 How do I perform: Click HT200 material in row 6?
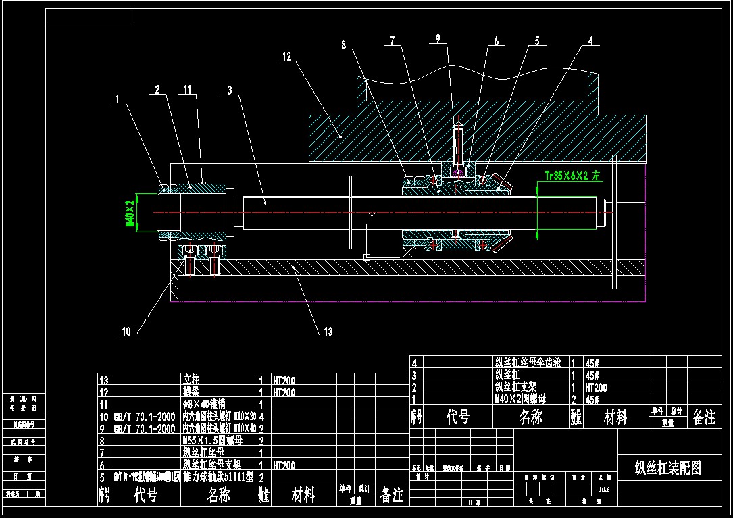pyautogui.click(x=284, y=465)
